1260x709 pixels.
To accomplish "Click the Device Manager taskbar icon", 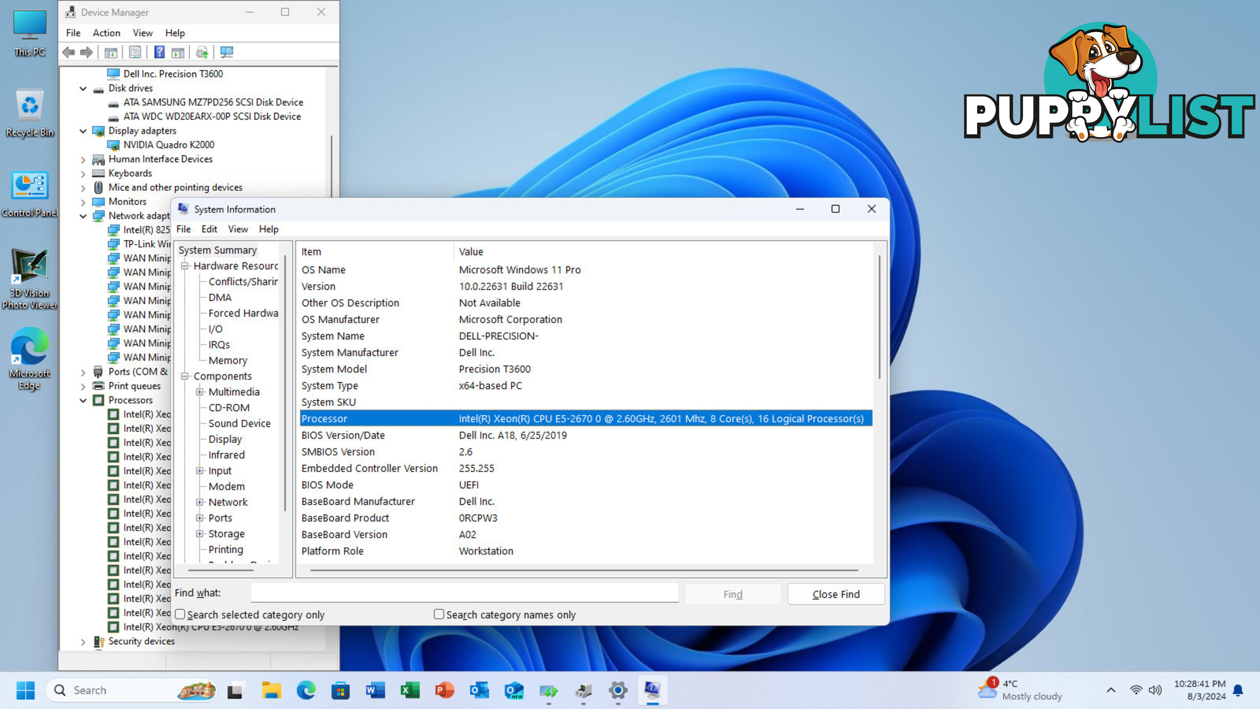I will (x=583, y=690).
